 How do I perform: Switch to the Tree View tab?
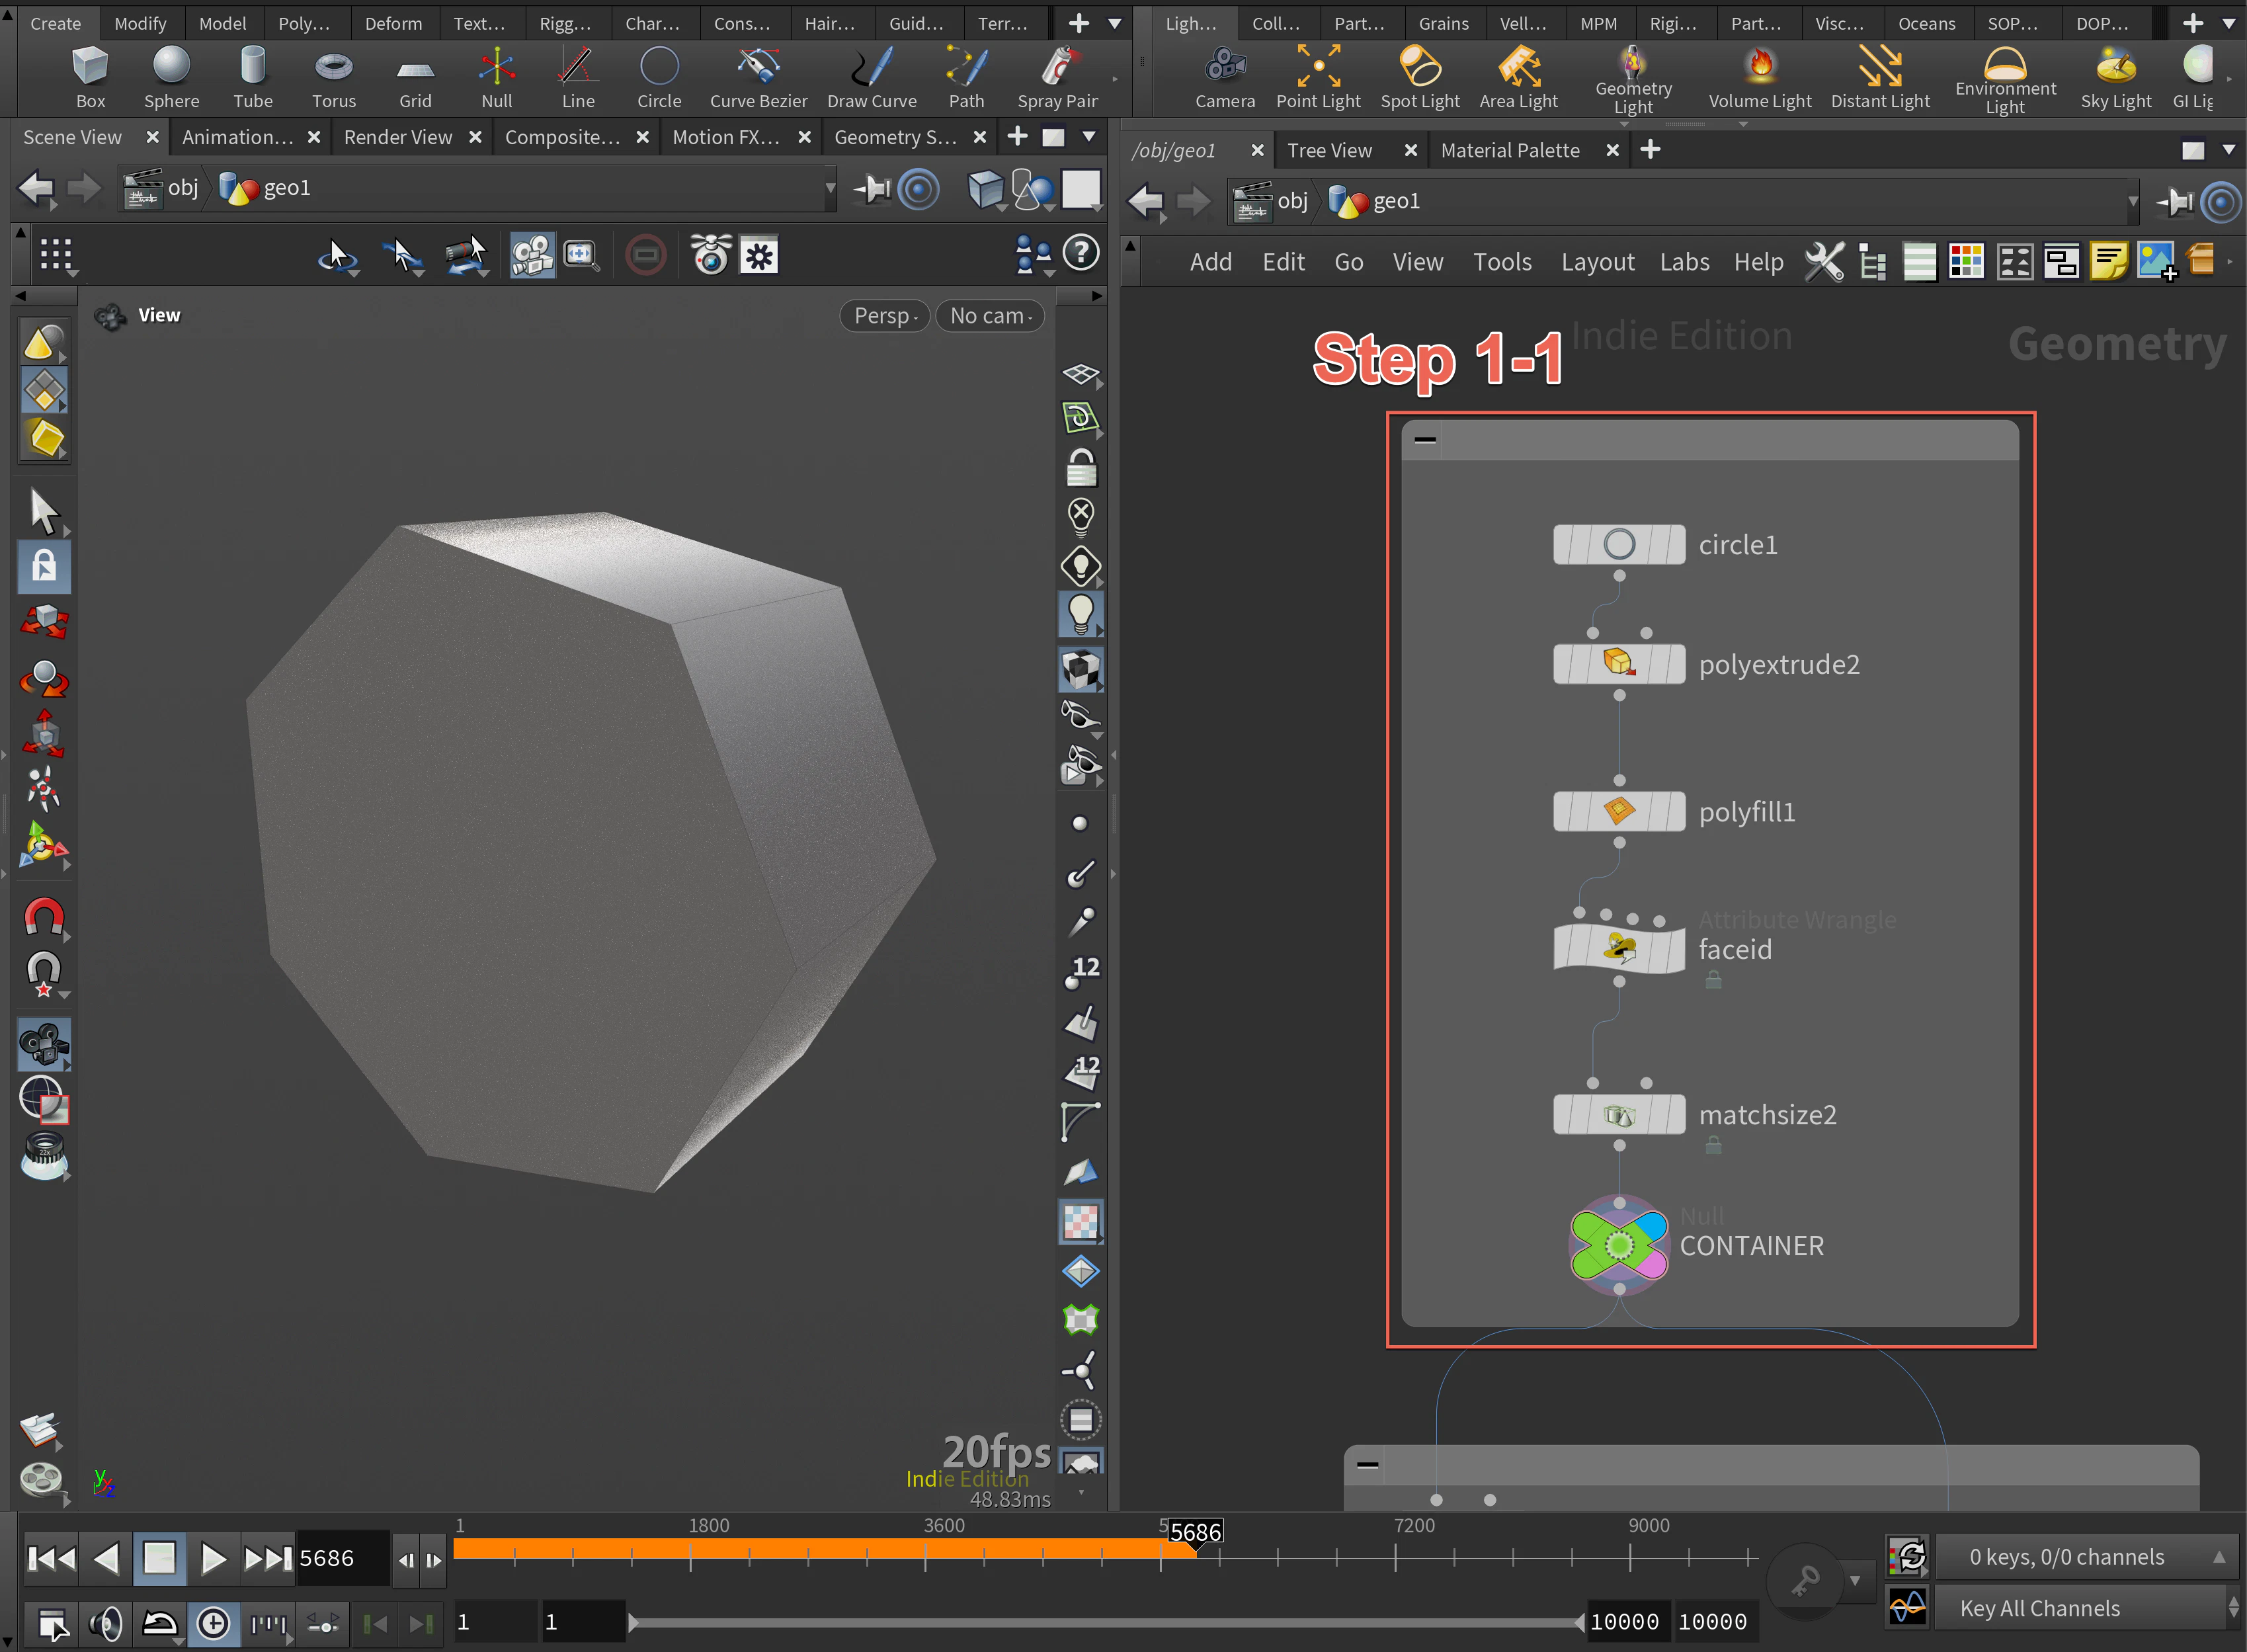tap(1329, 150)
